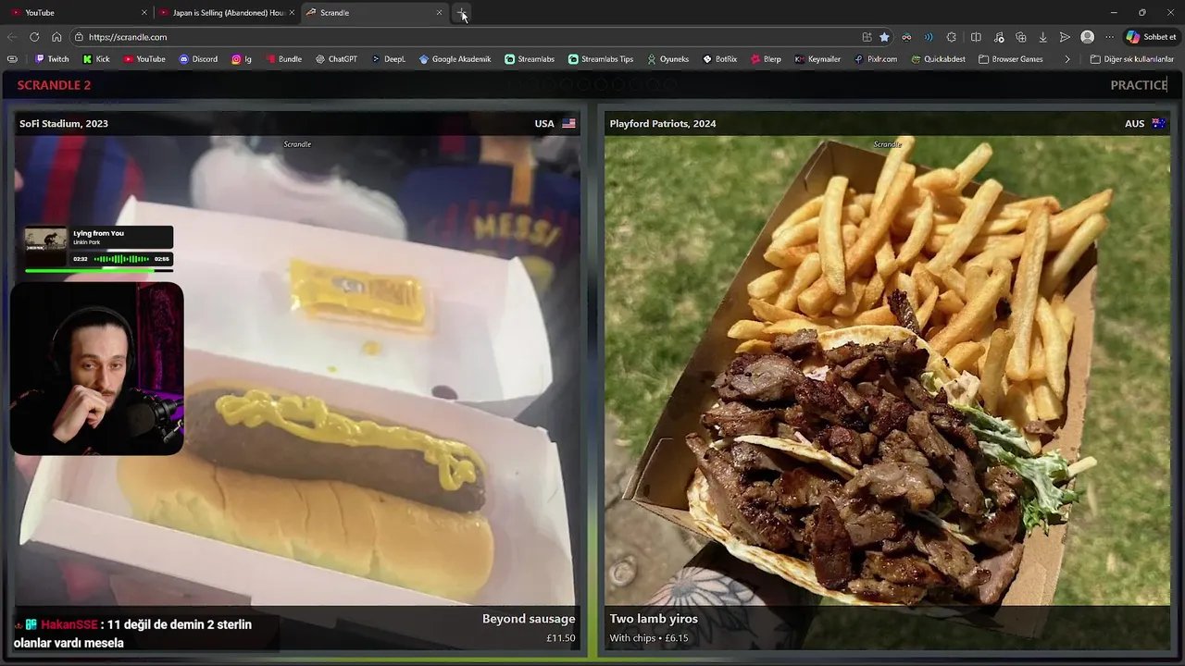Click the red-glasses extension icon

(x=906, y=37)
